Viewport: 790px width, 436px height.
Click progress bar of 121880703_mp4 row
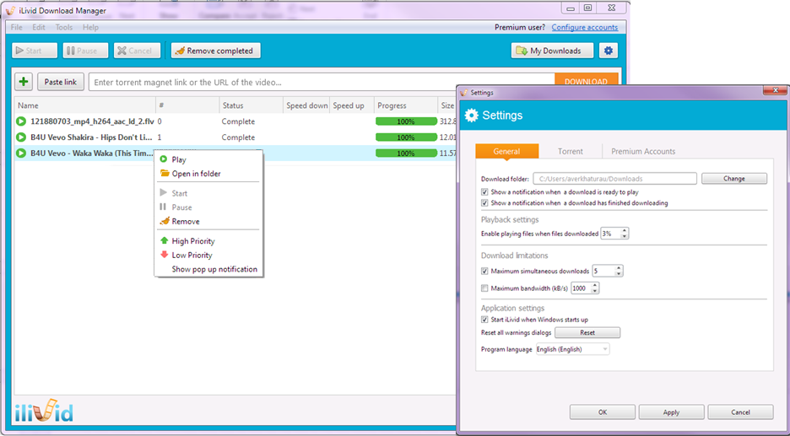pyautogui.click(x=406, y=121)
